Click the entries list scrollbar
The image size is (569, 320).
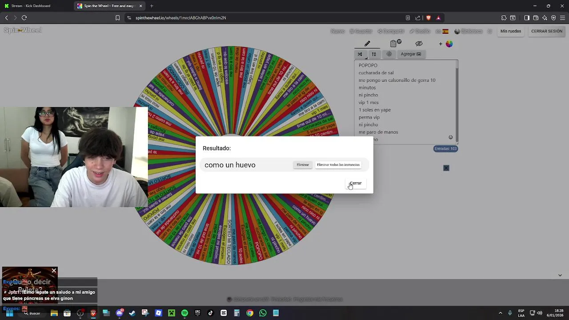(457, 102)
